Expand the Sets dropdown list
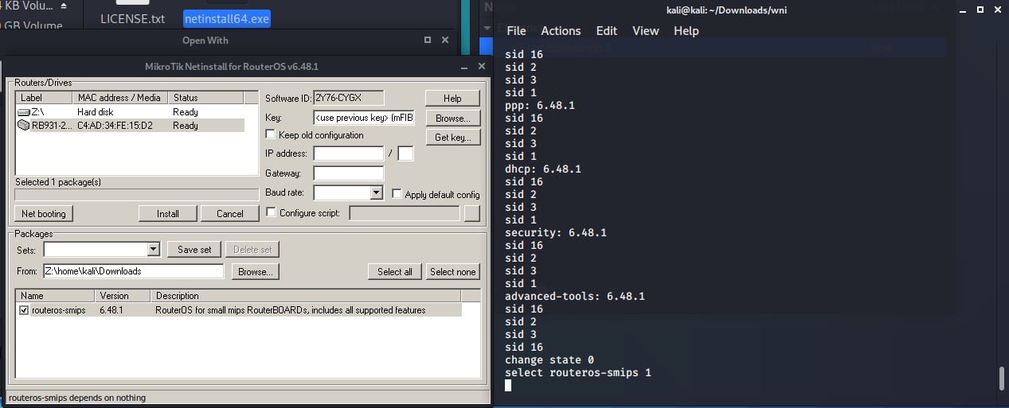Image resolution: width=1009 pixels, height=408 pixels. pos(154,249)
